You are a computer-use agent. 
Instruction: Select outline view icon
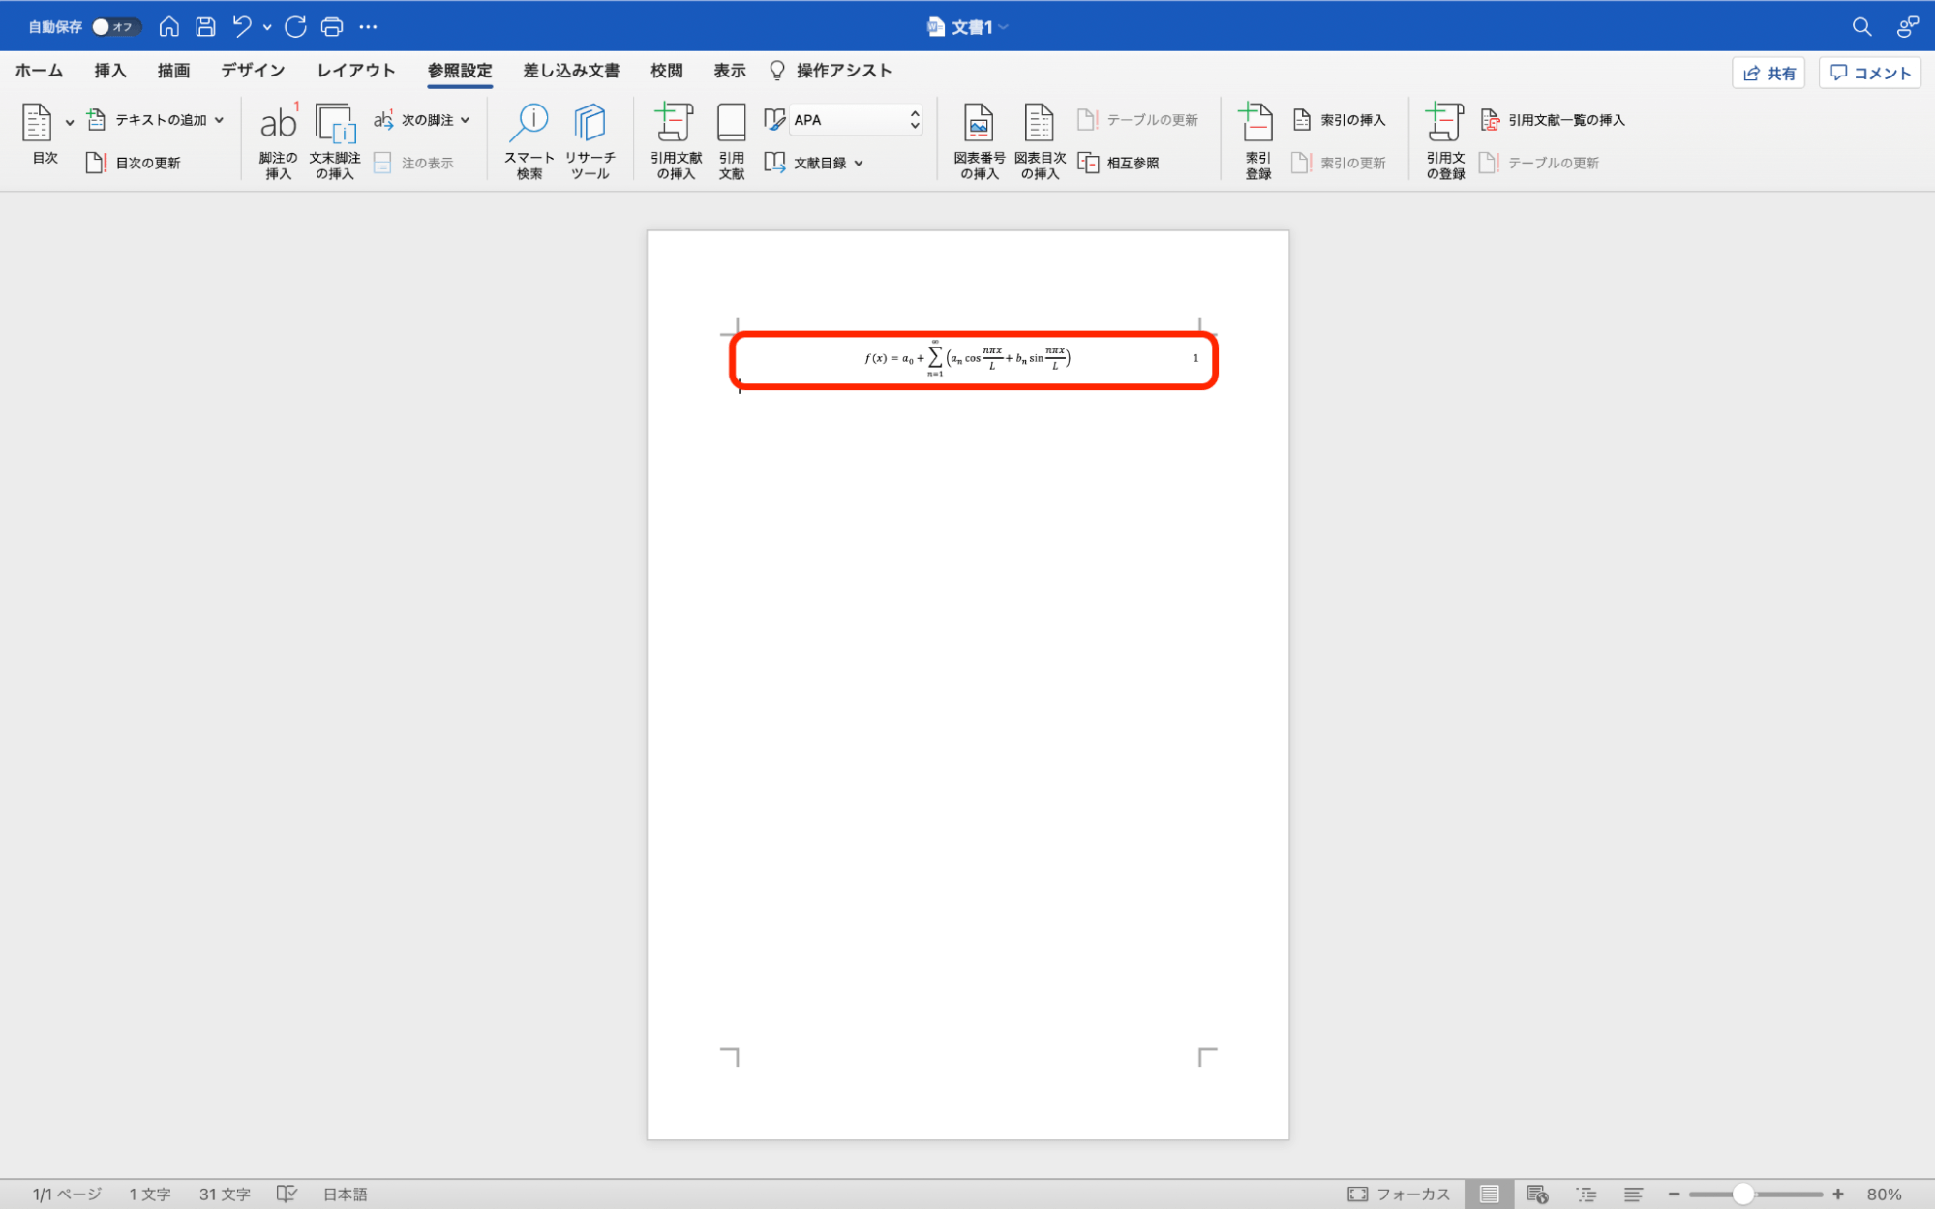pyautogui.click(x=1586, y=1195)
